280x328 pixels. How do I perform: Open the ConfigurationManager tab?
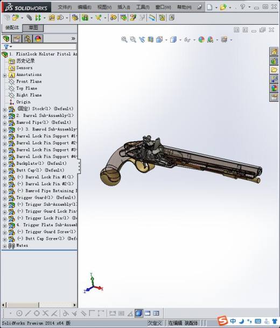[x=27, y=39]
